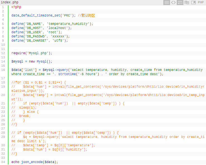The width and height of the screenshot is (206, 165).
Task: Click the 'DB_PASSWD' define line
Action: pos(41,37)
